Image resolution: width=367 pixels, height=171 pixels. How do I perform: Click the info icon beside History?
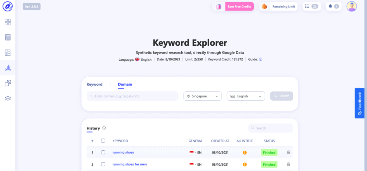pos(104,128)
